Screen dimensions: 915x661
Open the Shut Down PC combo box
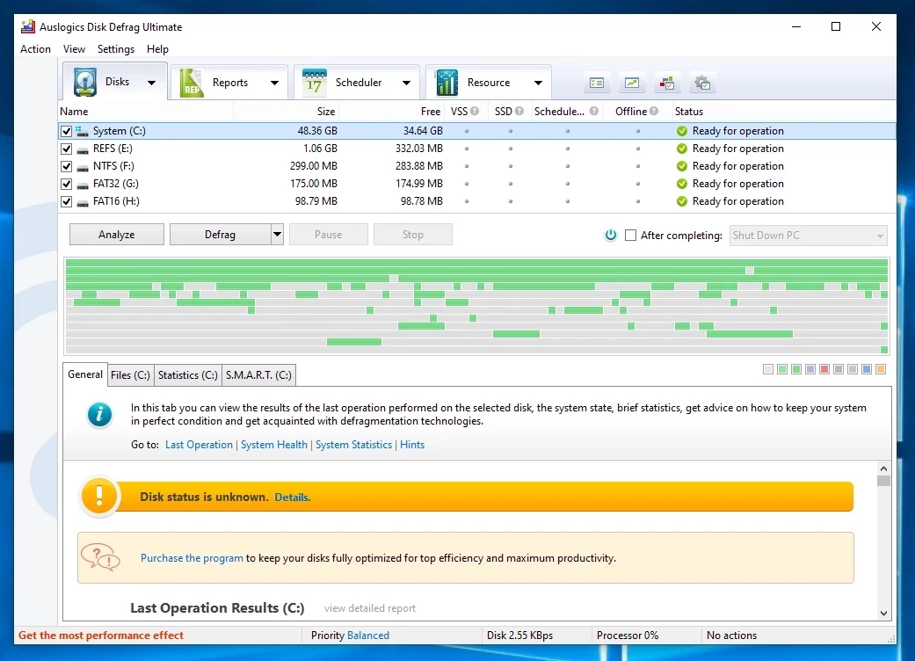[x=808, y=236]
